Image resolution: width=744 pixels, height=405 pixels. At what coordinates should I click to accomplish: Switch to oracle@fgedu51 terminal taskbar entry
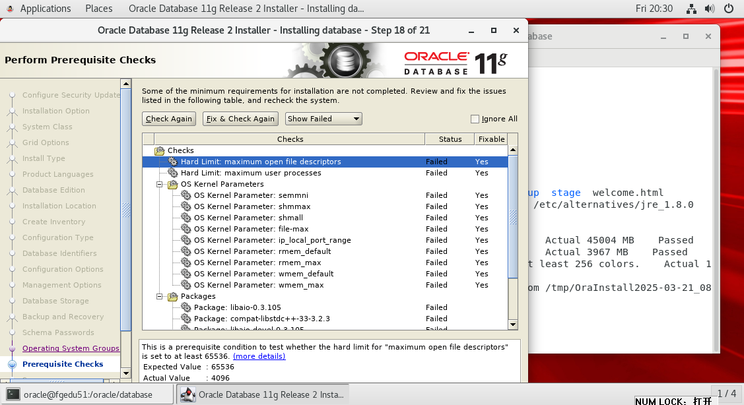pos(87,394)
